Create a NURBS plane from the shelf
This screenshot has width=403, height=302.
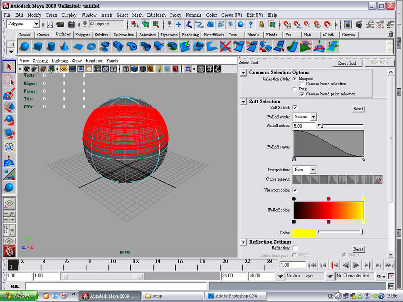[78, 46]
